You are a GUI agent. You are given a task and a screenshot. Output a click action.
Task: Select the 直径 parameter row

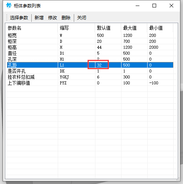coord(90,53)
